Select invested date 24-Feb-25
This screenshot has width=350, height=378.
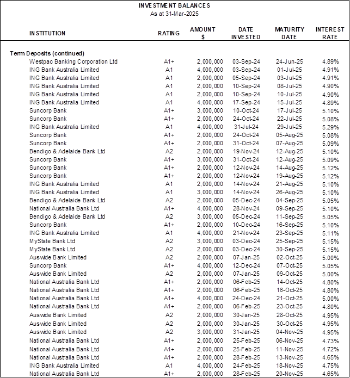(246, 366)
